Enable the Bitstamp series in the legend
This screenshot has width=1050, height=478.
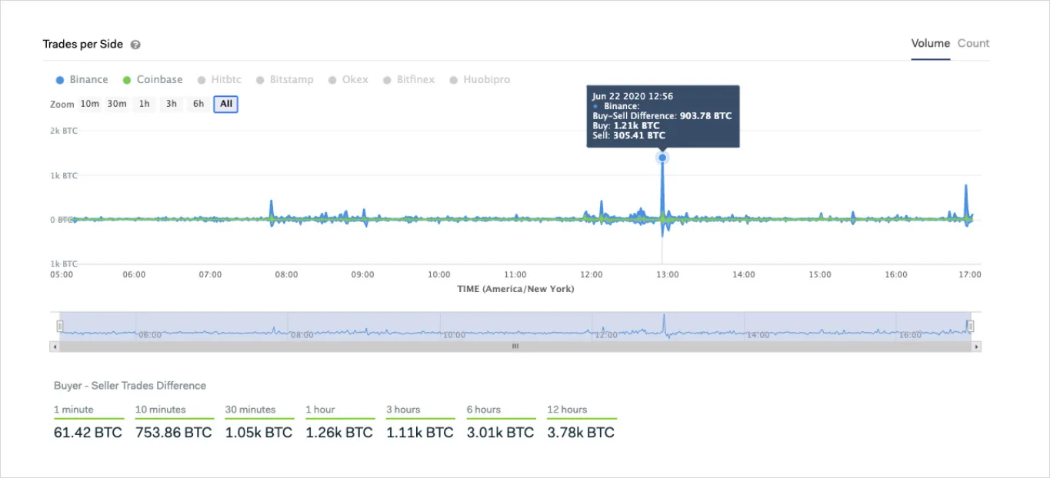click(285, 80)
